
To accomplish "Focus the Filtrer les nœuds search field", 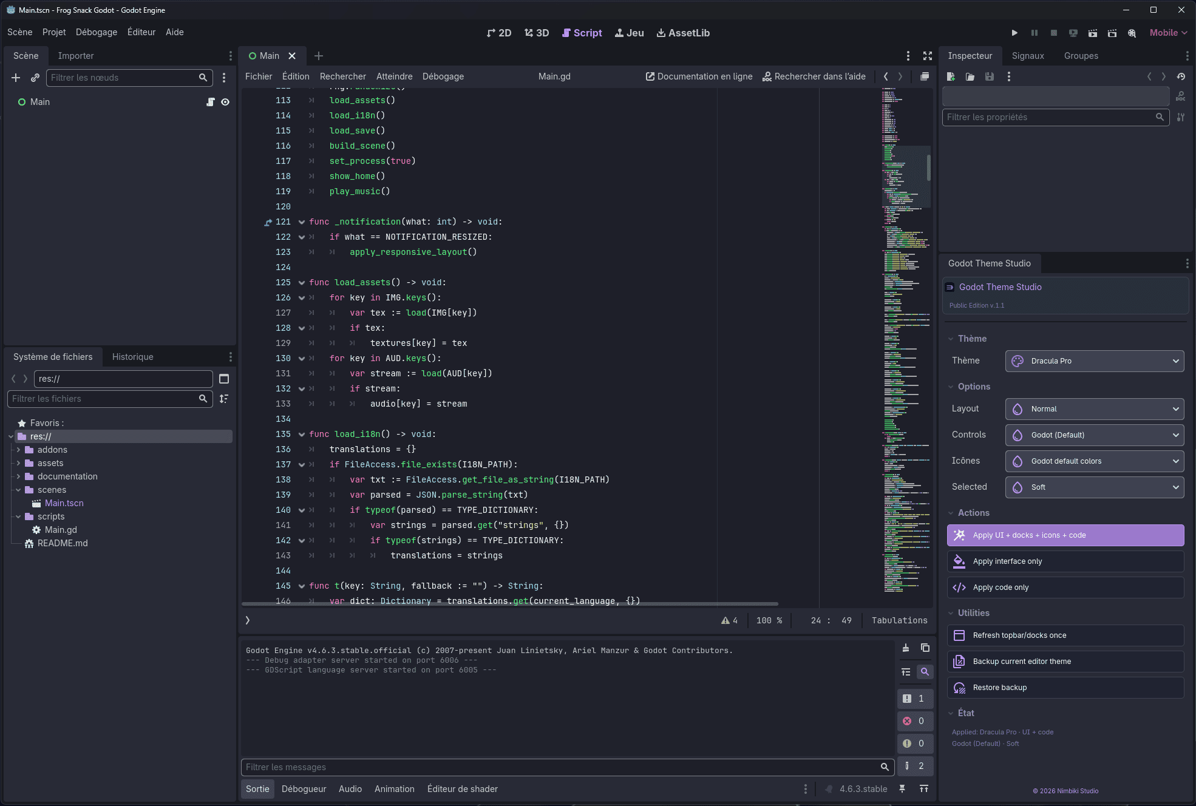I will [x=130, y=78].
